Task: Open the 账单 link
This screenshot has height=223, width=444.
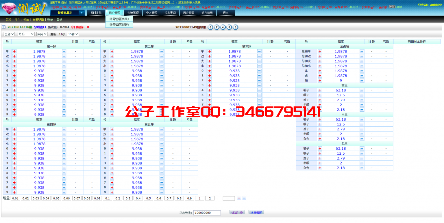Action: click(x=50, y=20)
